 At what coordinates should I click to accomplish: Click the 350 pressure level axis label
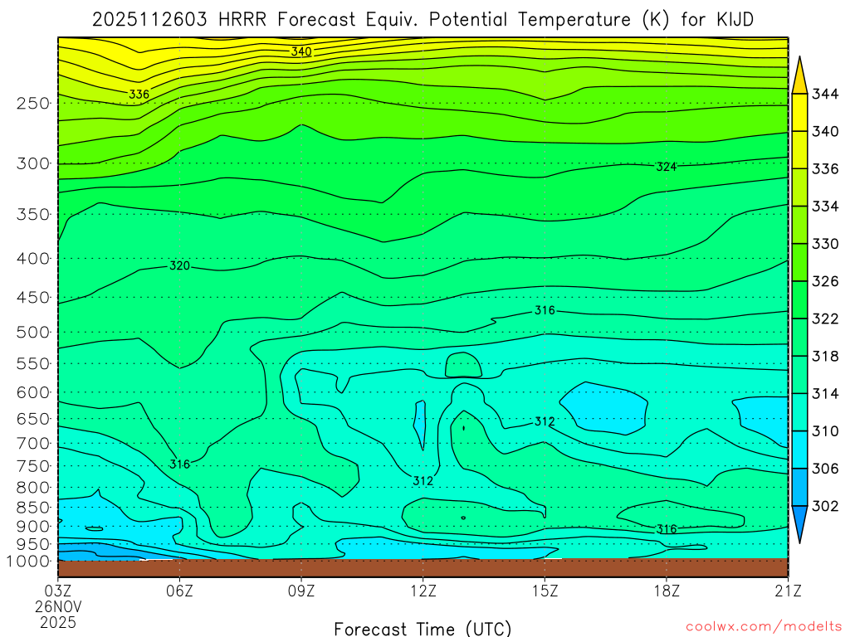coord(33,215)
